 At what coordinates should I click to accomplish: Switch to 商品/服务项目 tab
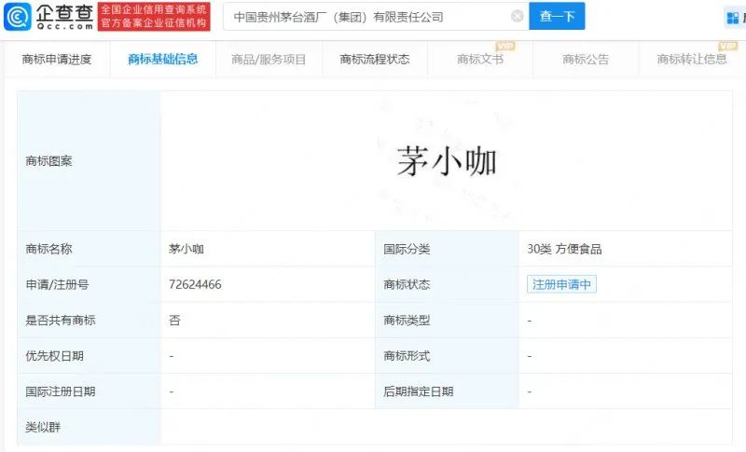(x=269, y=60)
